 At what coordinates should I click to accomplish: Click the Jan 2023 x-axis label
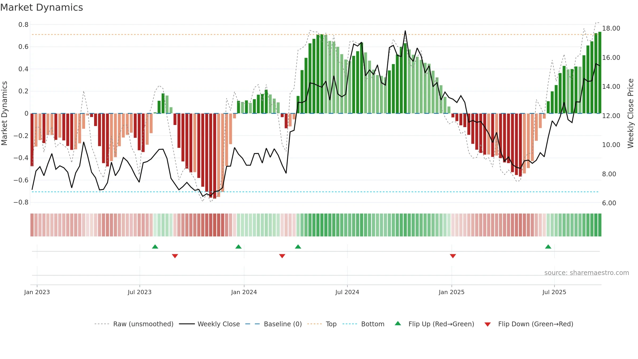click(x=37, y=292)
